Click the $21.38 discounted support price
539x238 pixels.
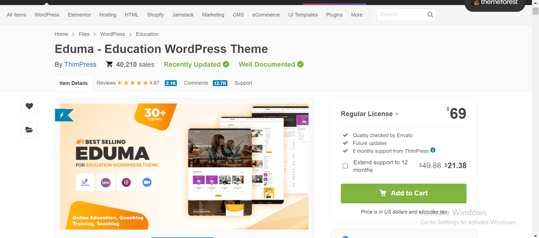[455, 166]
